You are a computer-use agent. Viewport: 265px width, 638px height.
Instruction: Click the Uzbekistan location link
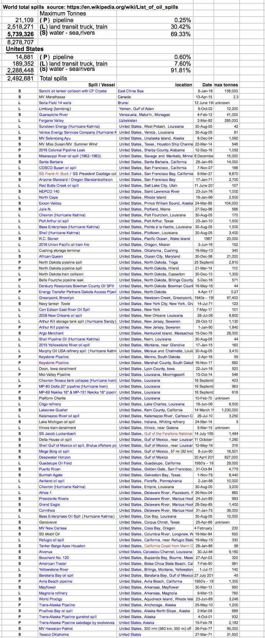(128, 120)
